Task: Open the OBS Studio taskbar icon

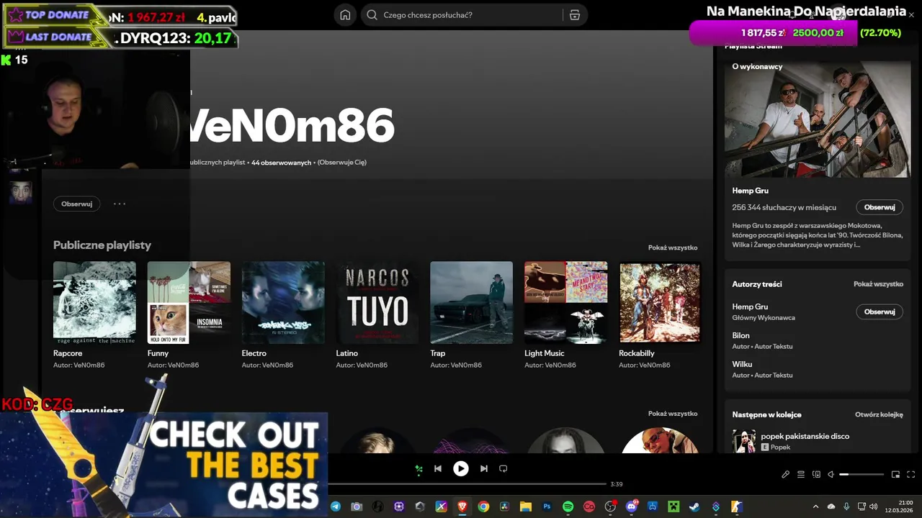Action: (610, 506)
